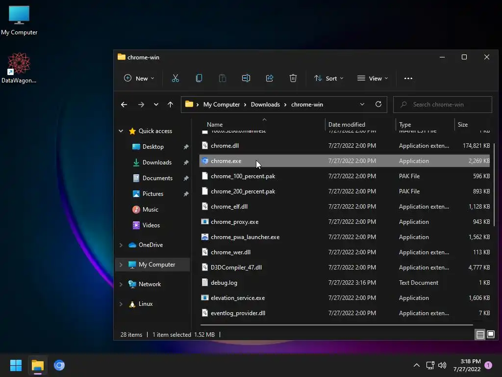The image size is (502, 377).
Task: Collapse the Quick access tree
Action: pos(121,131)
